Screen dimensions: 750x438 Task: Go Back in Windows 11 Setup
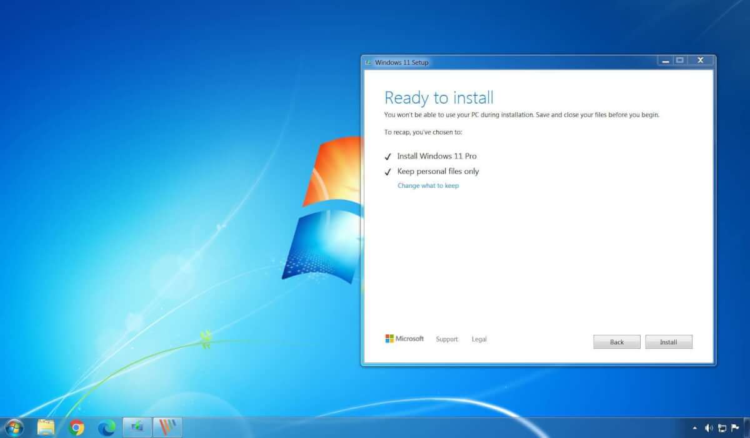(x=617, y=342)
